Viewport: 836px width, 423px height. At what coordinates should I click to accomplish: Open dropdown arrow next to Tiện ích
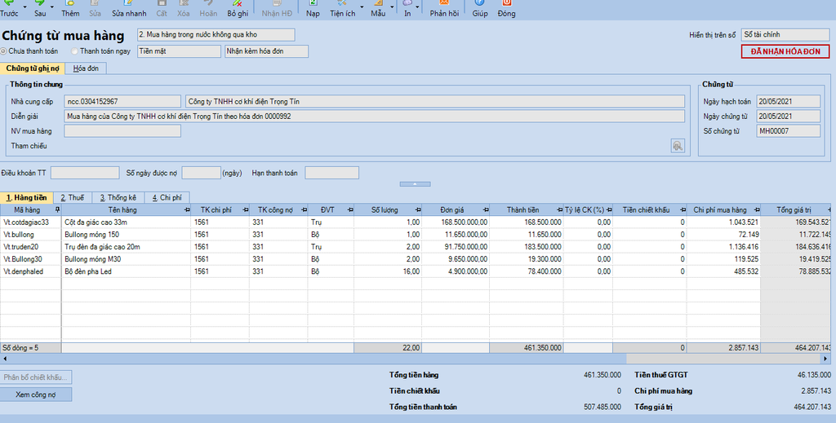pos(362,7)
